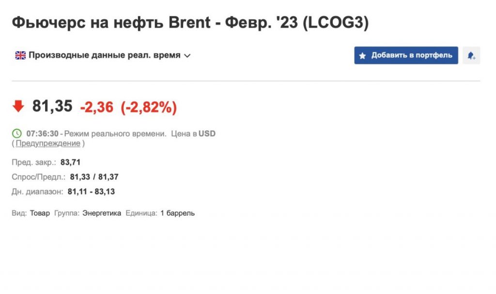Click the day range 81,11 - 83,13

click(x=91, y=191)
